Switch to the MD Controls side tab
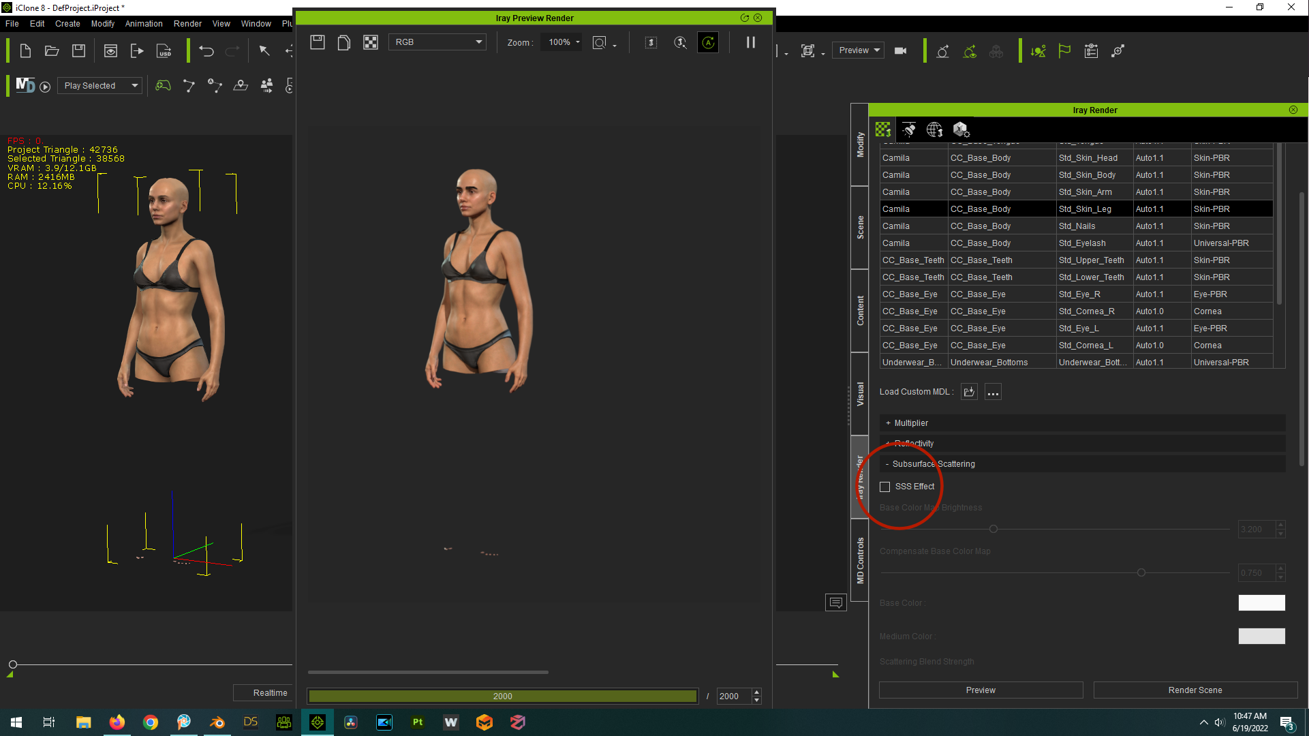 point(860,560)
